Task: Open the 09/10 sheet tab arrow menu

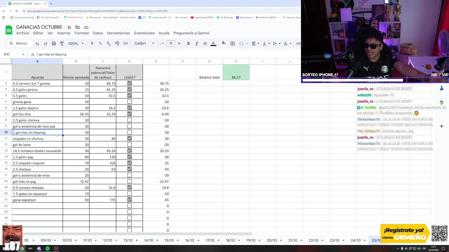Action: pos(55,240)
